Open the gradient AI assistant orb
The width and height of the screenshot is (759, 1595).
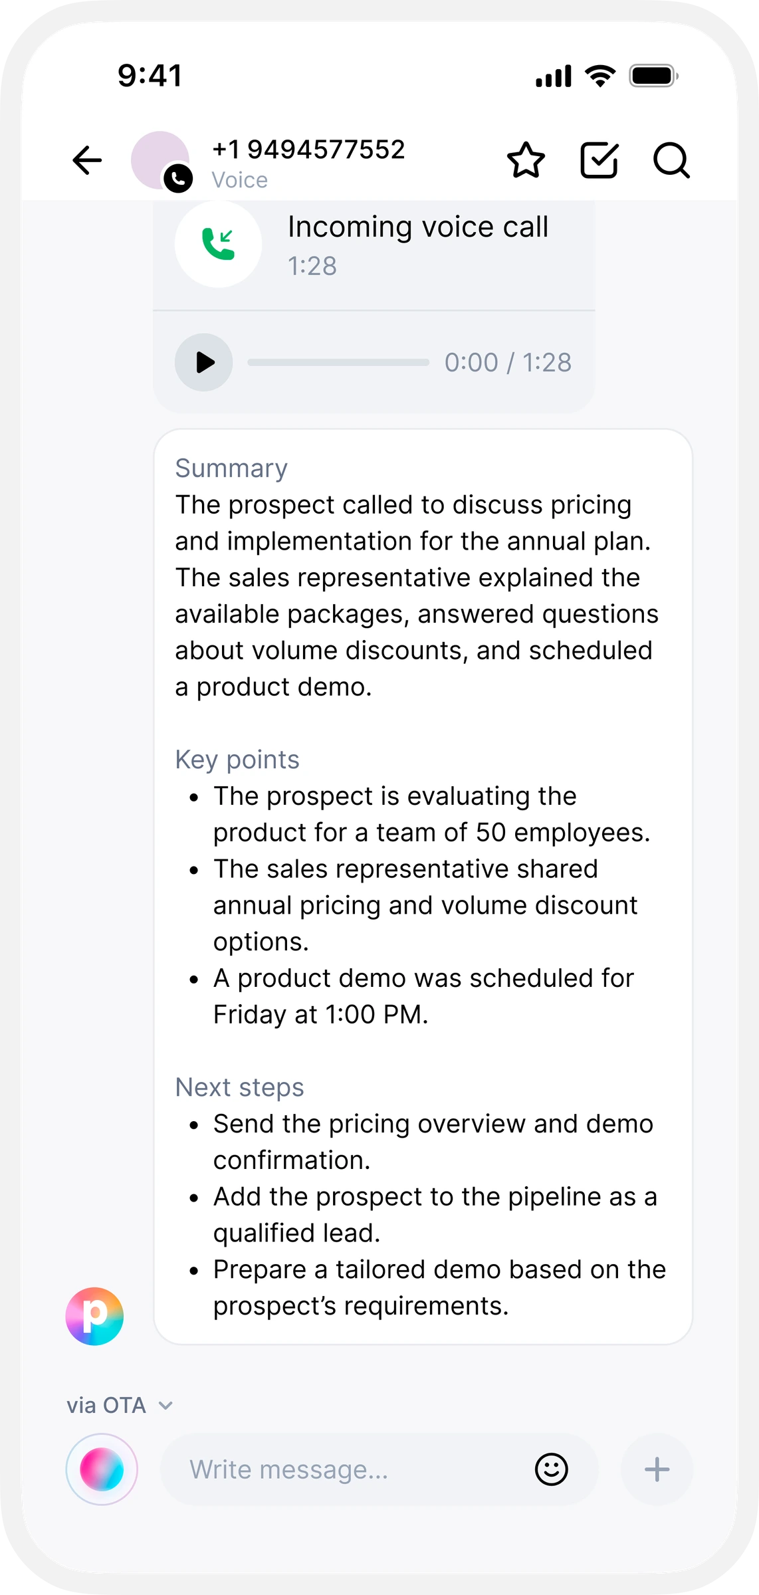(x=102, y=1469)
